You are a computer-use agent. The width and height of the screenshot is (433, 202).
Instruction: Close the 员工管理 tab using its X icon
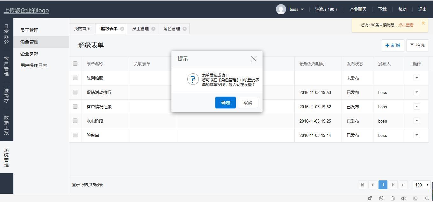tap(153, 29)
